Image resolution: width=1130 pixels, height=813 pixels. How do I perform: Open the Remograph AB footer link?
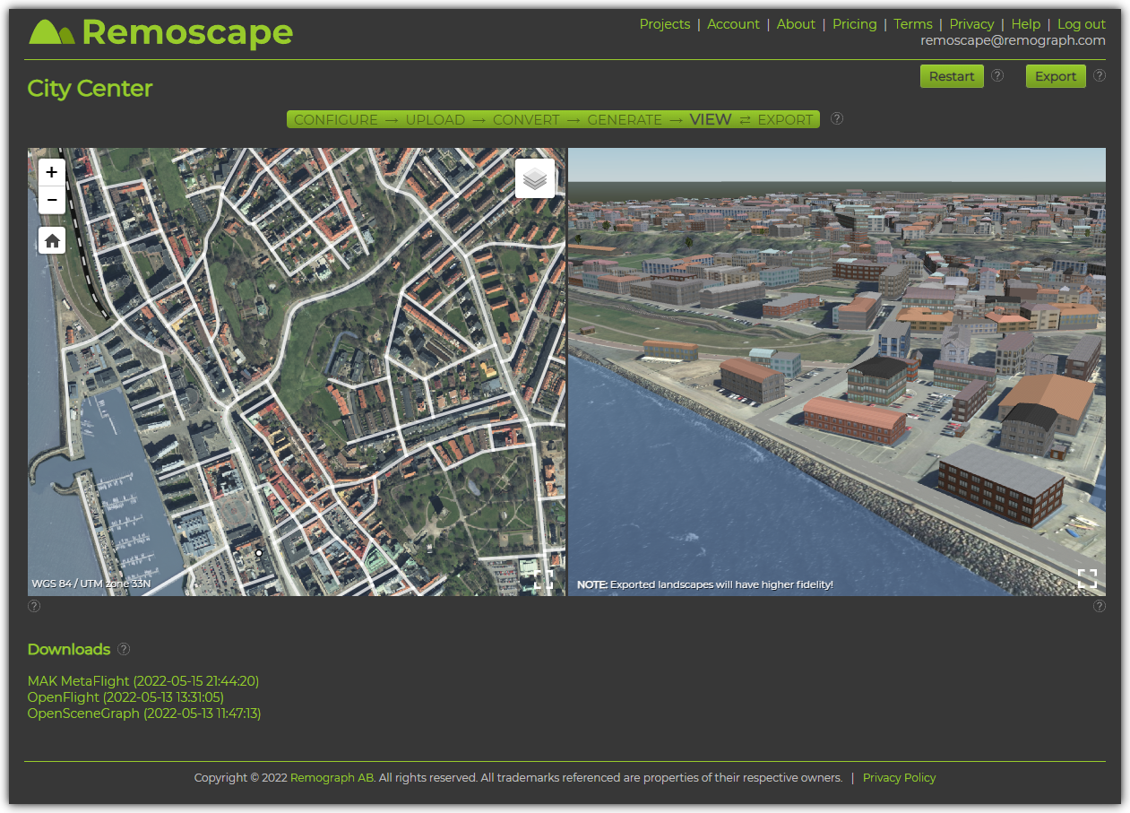click(x=332, y=778)
